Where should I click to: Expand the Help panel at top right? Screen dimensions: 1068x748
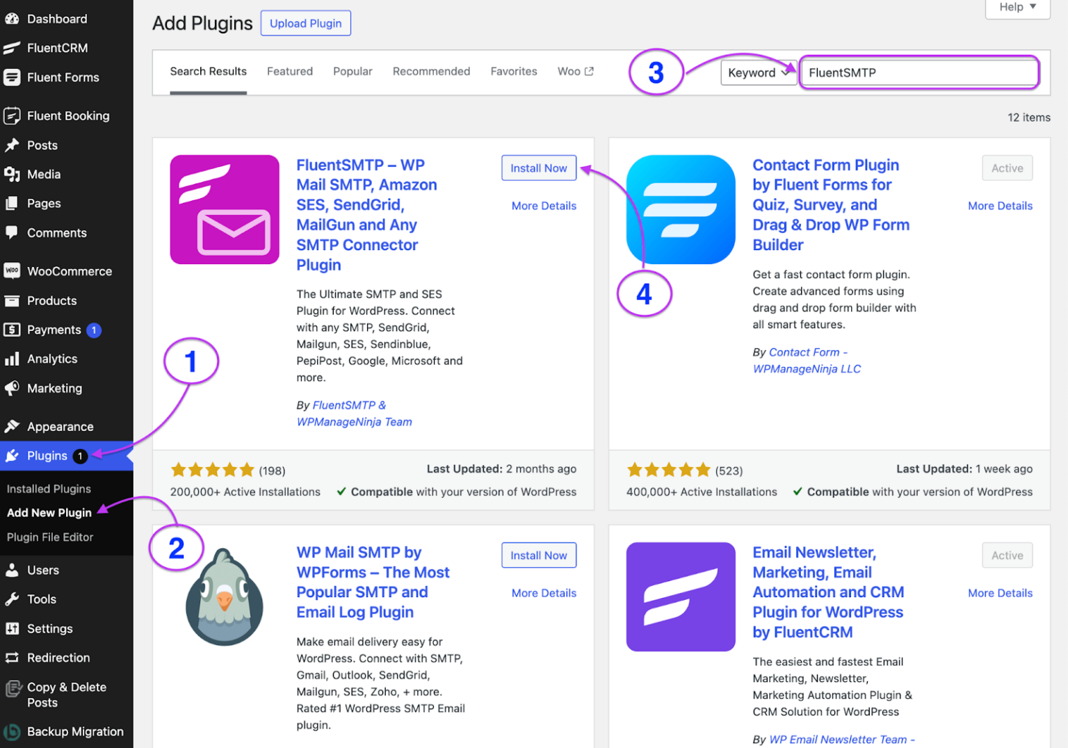[x=1017, y=7]
